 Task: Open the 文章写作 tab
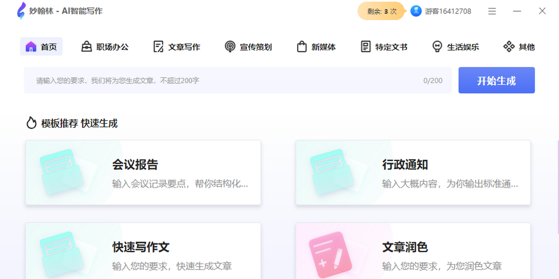177,46
